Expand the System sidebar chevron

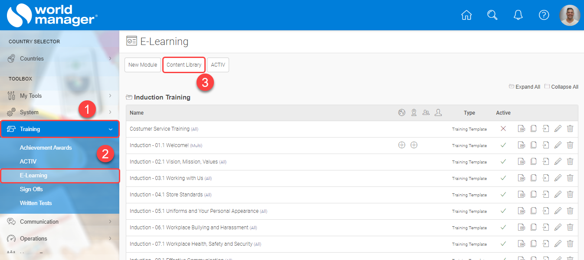pos(110,112)
